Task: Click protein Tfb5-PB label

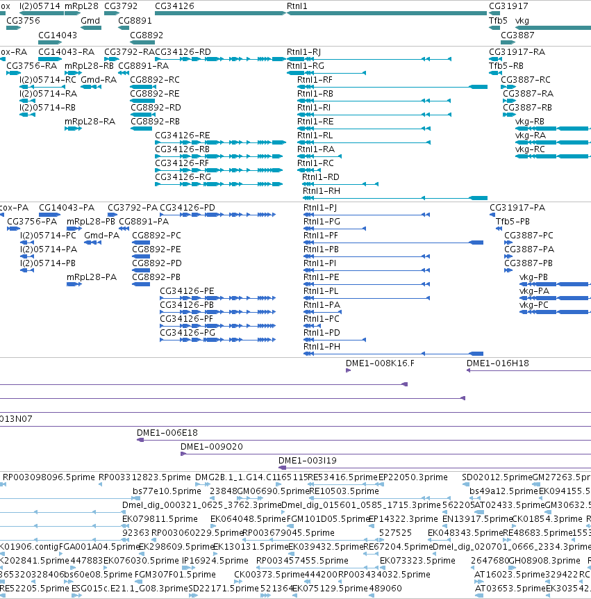Action: (x=513, y=222)
